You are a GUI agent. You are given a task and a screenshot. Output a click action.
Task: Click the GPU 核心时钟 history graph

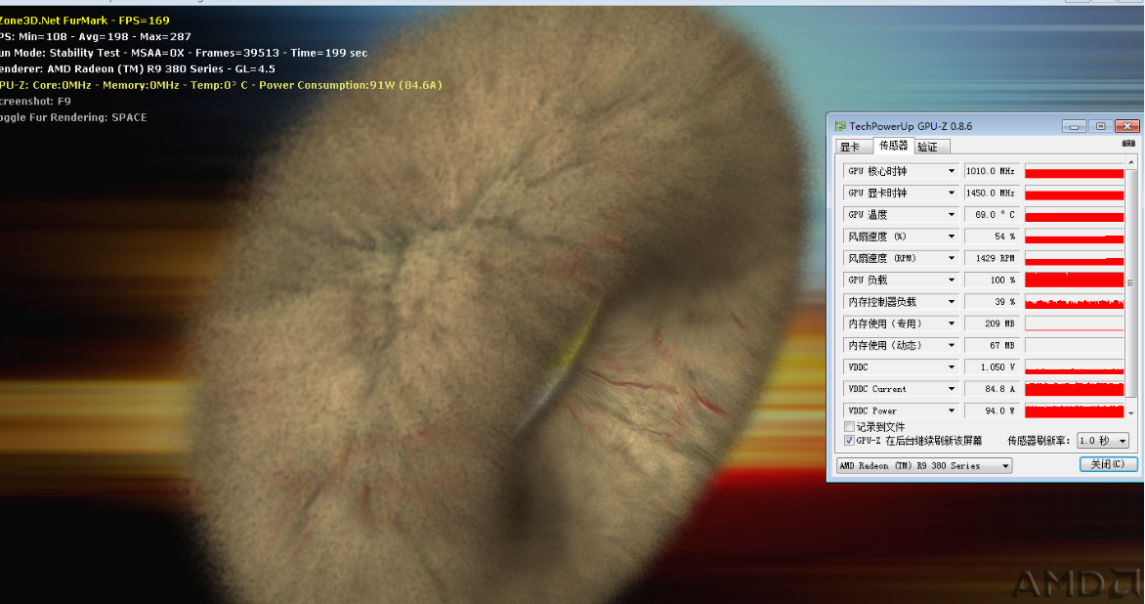1074,171
